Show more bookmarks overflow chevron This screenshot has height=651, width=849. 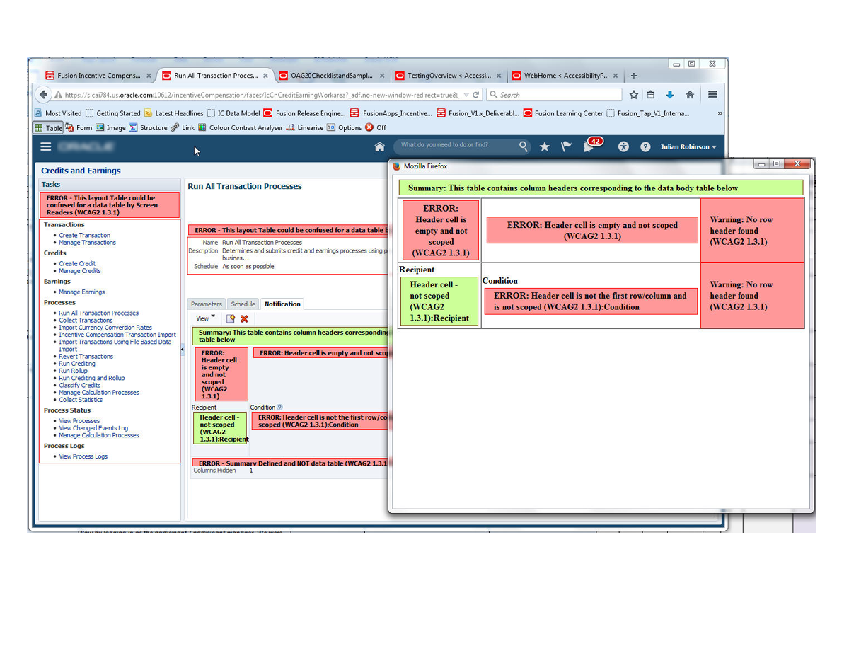[720, 113]
